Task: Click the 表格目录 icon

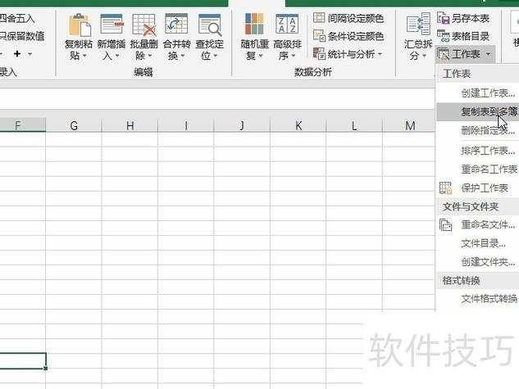Action: coord(443,36)
